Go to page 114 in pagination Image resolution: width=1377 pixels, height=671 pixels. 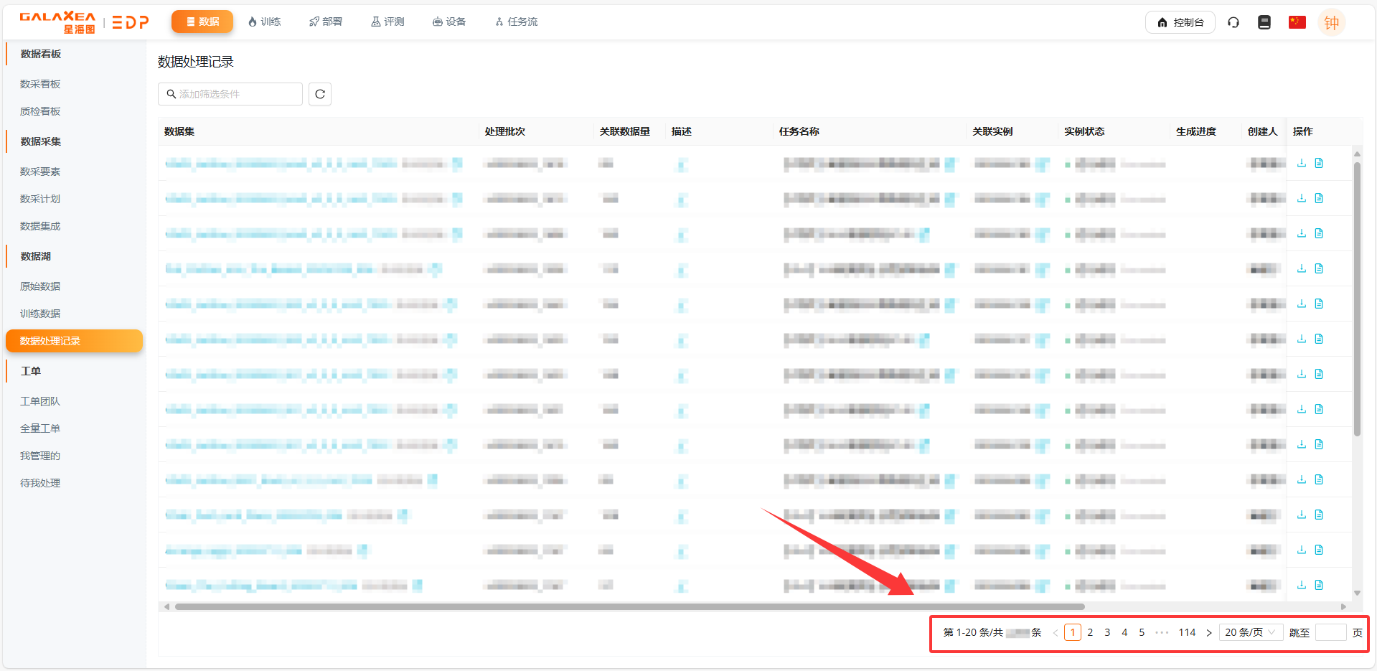(1187, 632)
